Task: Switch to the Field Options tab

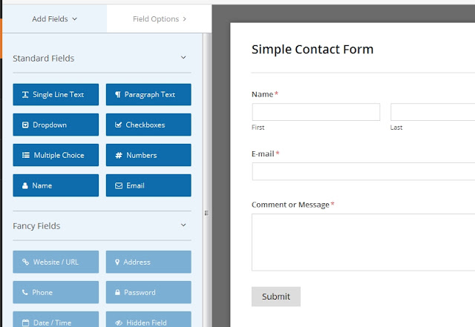Action: point(160,19)
